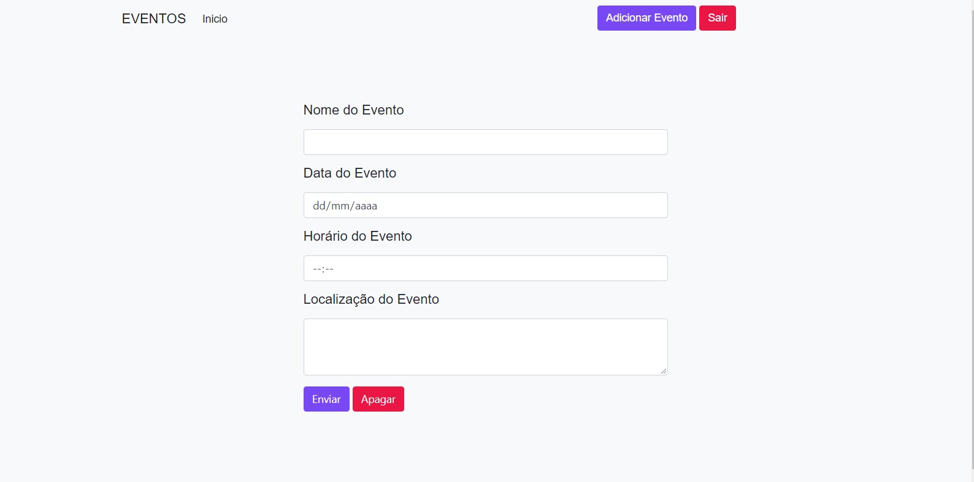Select the Horário do Evento label
Screen dimensions: 974x482
click(357, 236)
